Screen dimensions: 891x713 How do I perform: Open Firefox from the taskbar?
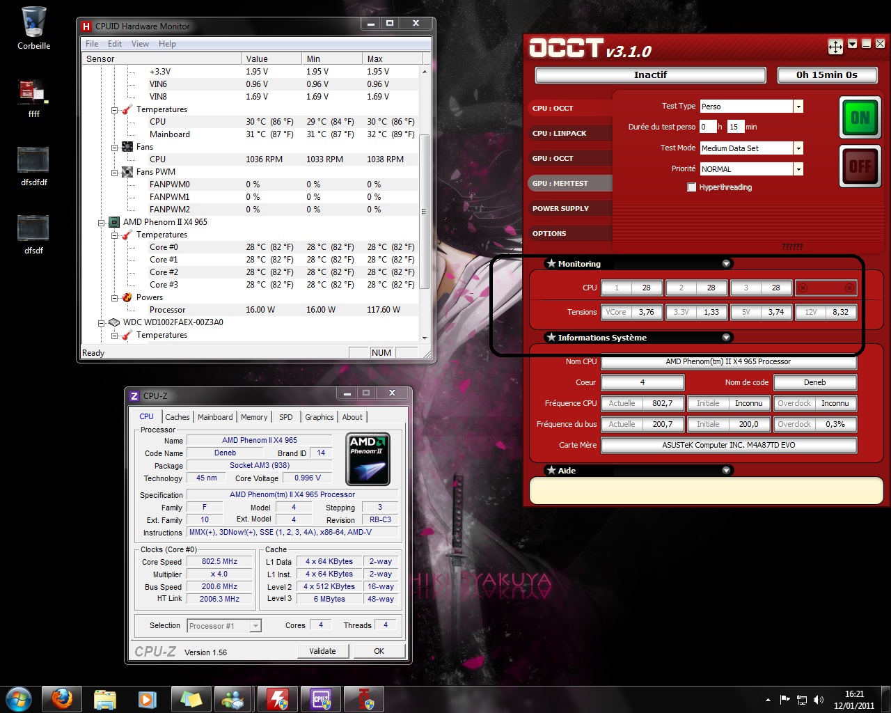point(62,698)
